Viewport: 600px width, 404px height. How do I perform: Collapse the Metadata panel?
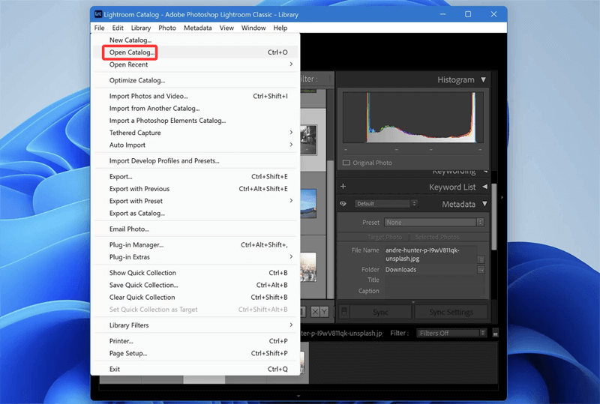[x=484, y=204]
